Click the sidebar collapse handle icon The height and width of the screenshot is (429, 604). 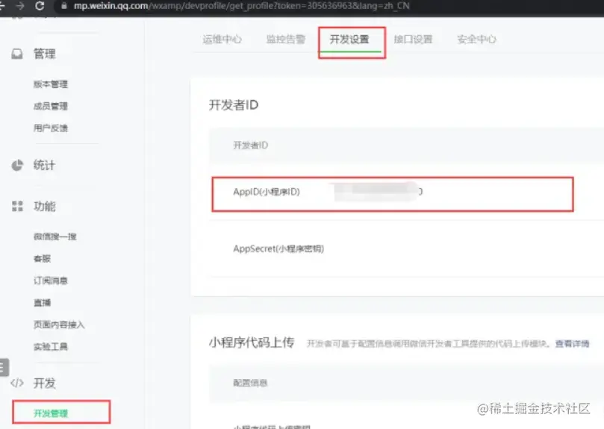click(4, 367)
